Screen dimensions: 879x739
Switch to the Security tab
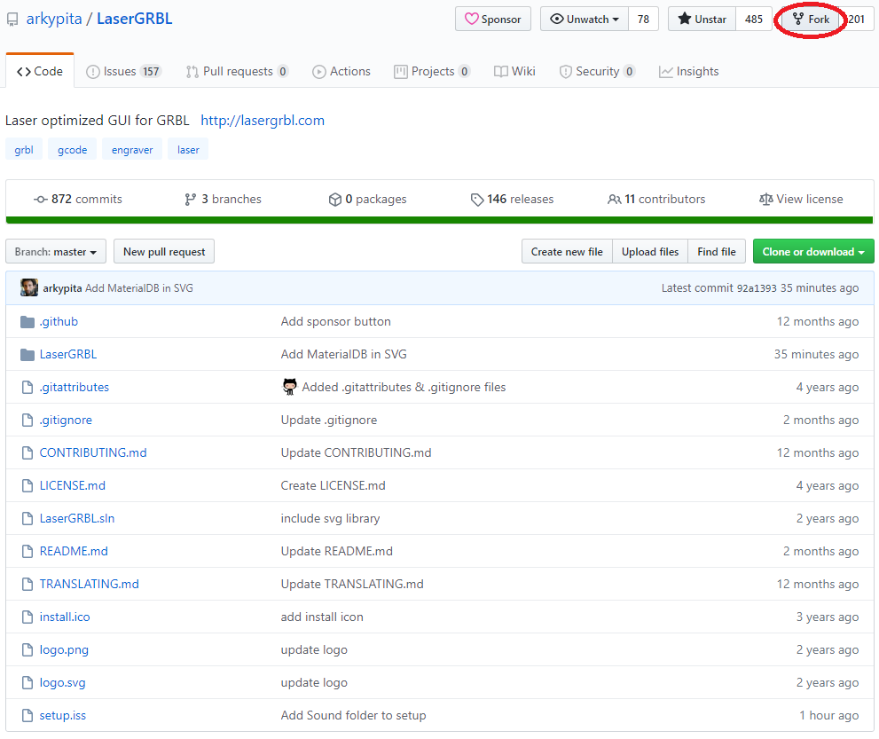pos(597,71)
